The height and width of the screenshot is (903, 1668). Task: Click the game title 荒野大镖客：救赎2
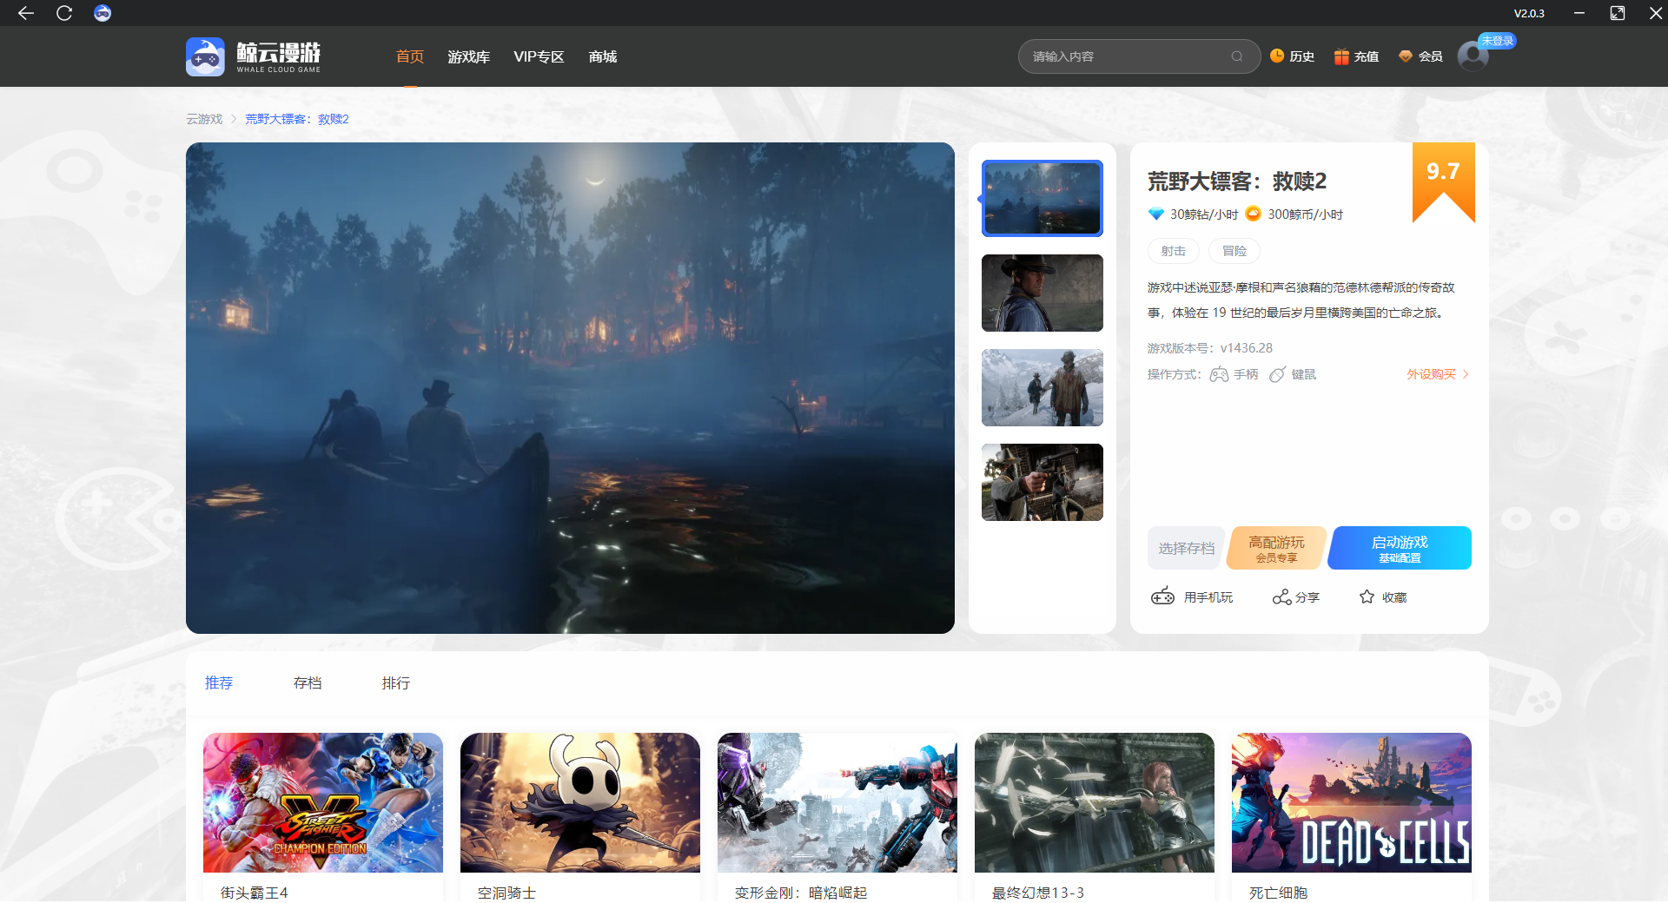1237,181
